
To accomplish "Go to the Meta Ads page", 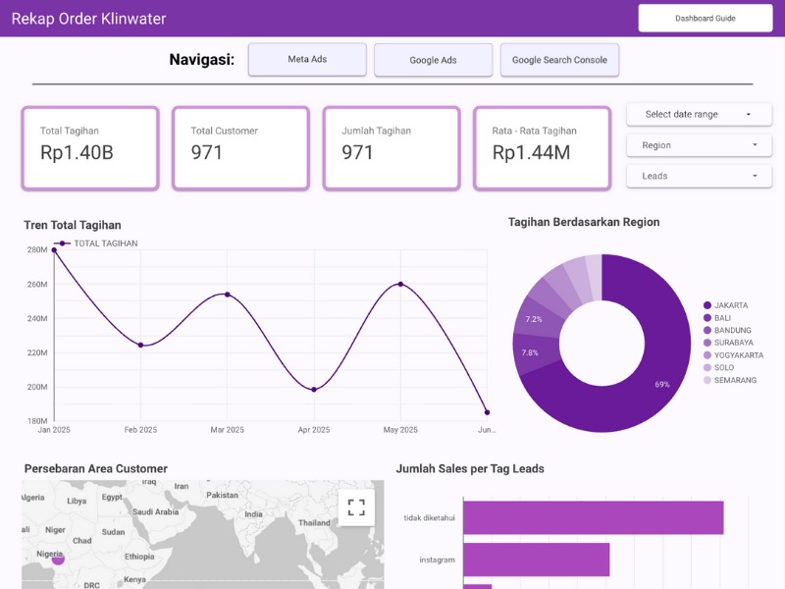I will 307,60.
